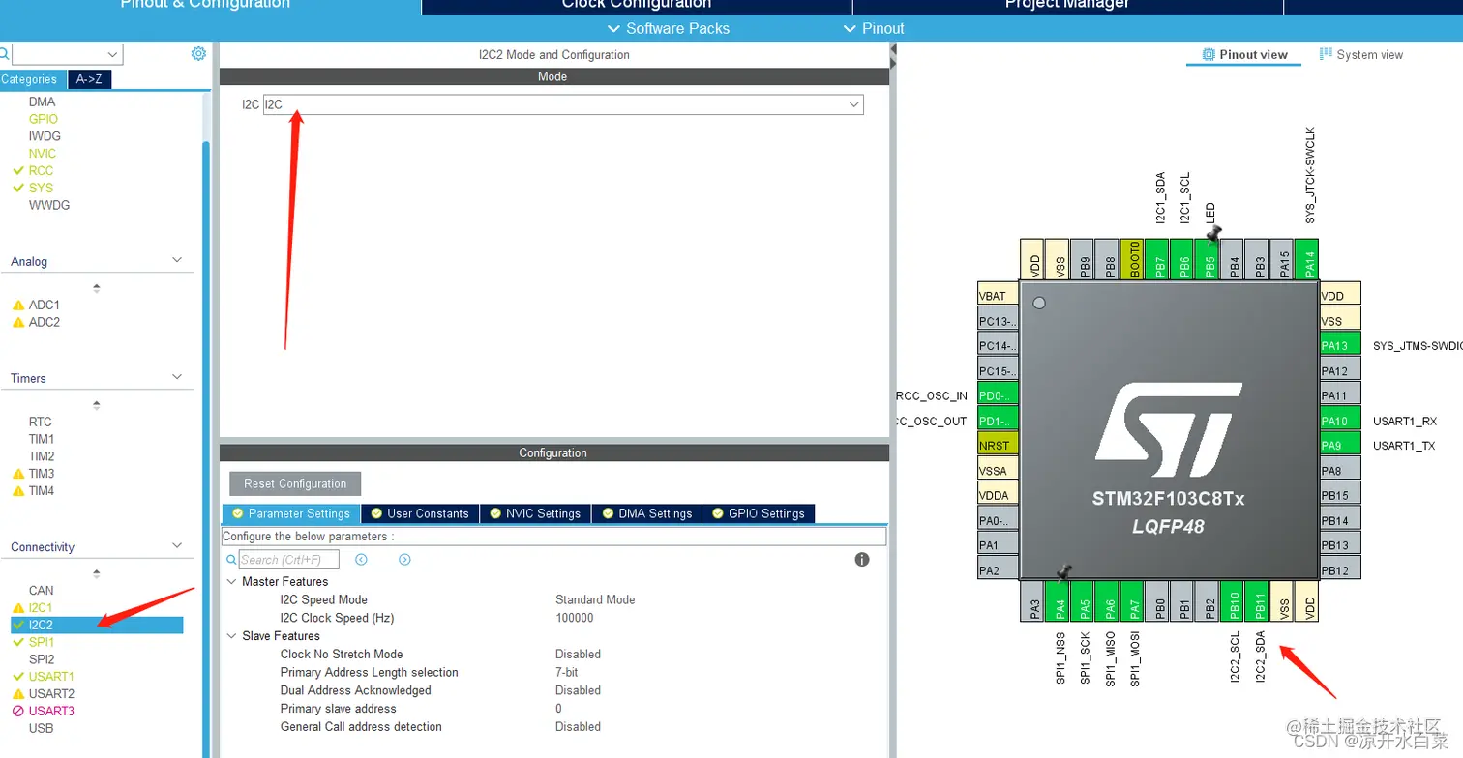Image resolution: width=1463 pixels, height=758 pixels.
Task: Click the BOOT0 pin
Action: pyautogui.click(x=1131, y=260)
